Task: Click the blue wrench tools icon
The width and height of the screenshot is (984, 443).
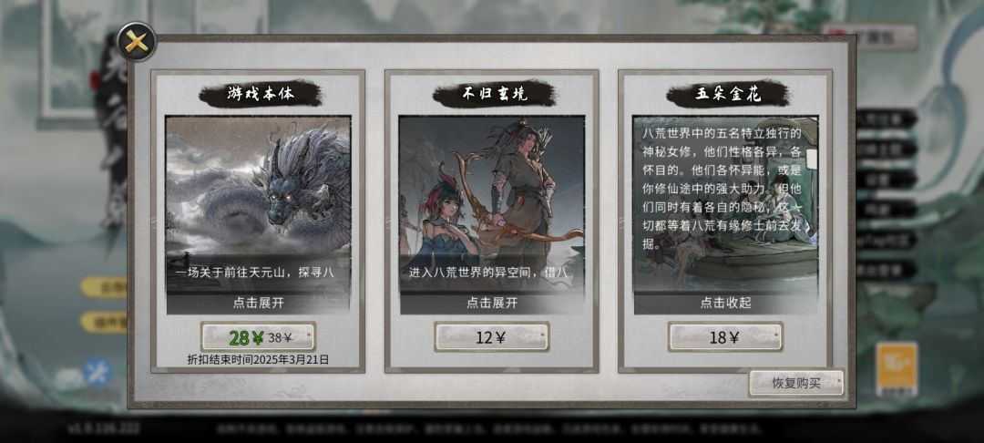Action: (x=97, y=372)
